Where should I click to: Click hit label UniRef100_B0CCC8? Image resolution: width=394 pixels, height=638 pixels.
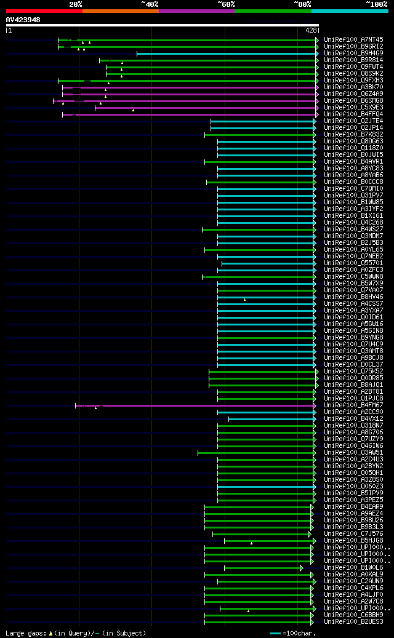[353, 182]
